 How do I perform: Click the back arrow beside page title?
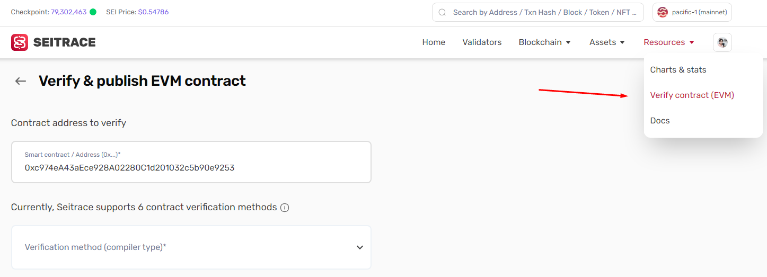coord(21,81)
